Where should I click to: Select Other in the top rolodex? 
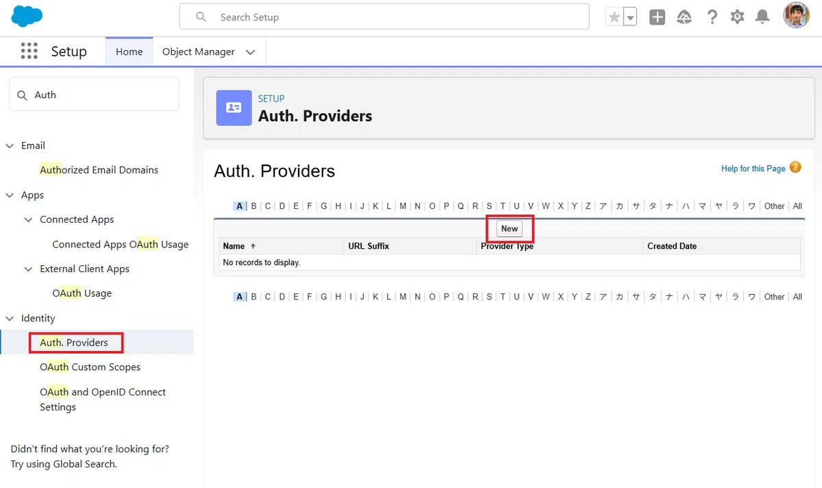(775, 206)
